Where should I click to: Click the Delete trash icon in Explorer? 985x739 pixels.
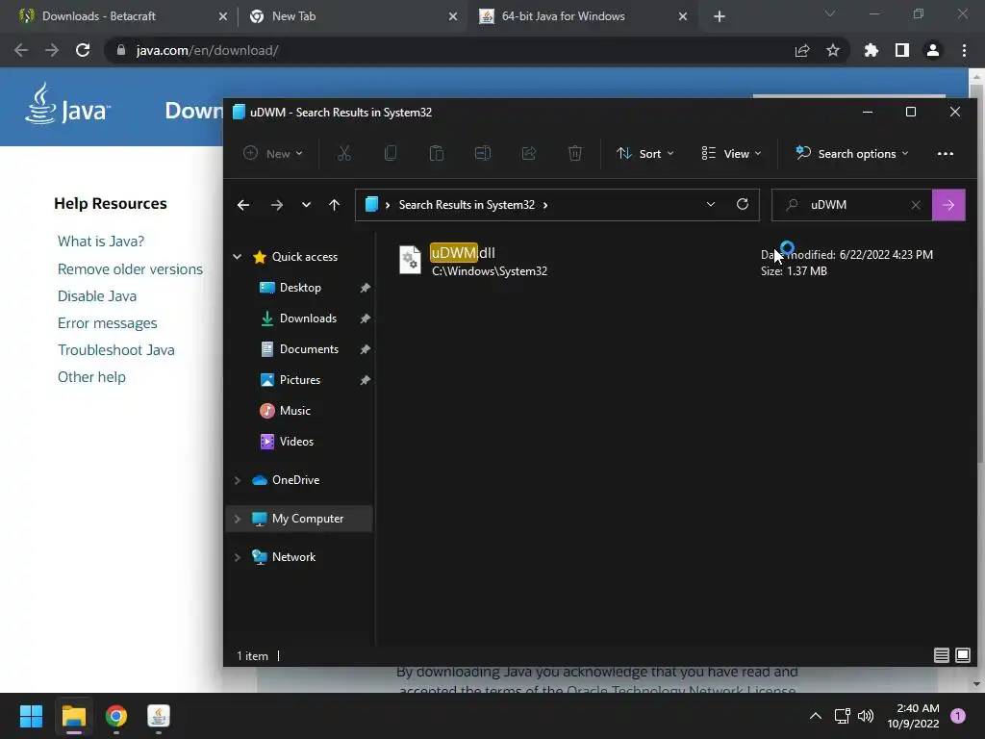point(575,153)
